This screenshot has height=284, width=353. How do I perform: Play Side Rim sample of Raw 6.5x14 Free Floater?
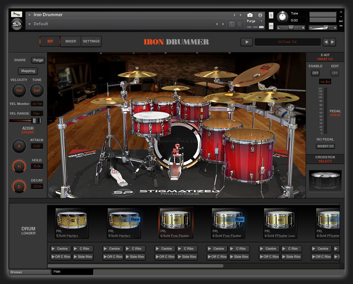tap(239, 257)
